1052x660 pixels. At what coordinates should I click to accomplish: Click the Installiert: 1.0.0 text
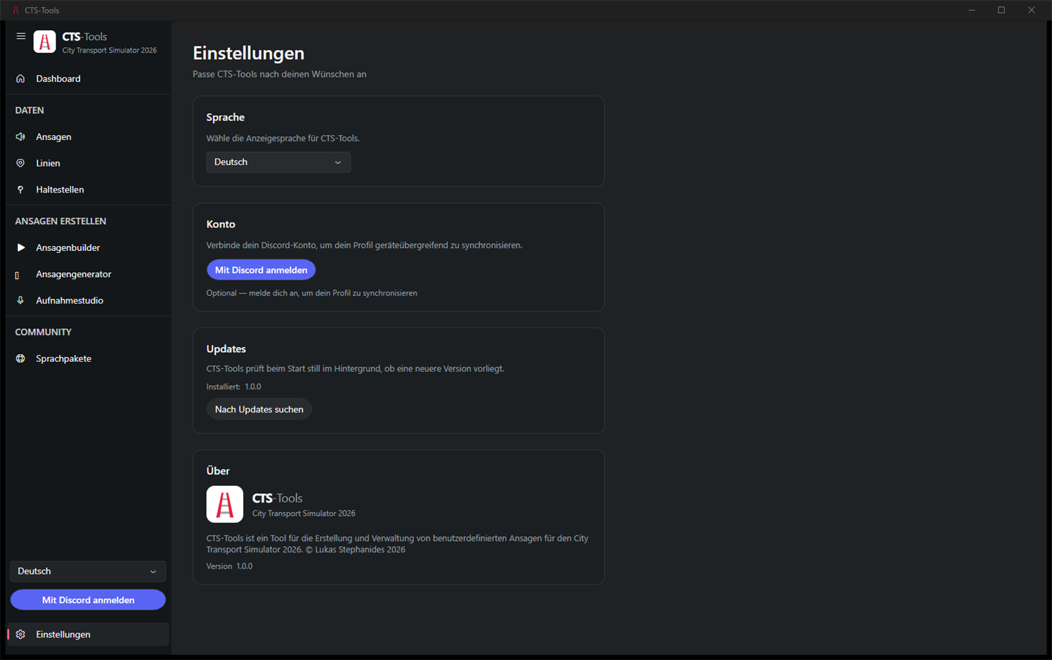(233, 387)
